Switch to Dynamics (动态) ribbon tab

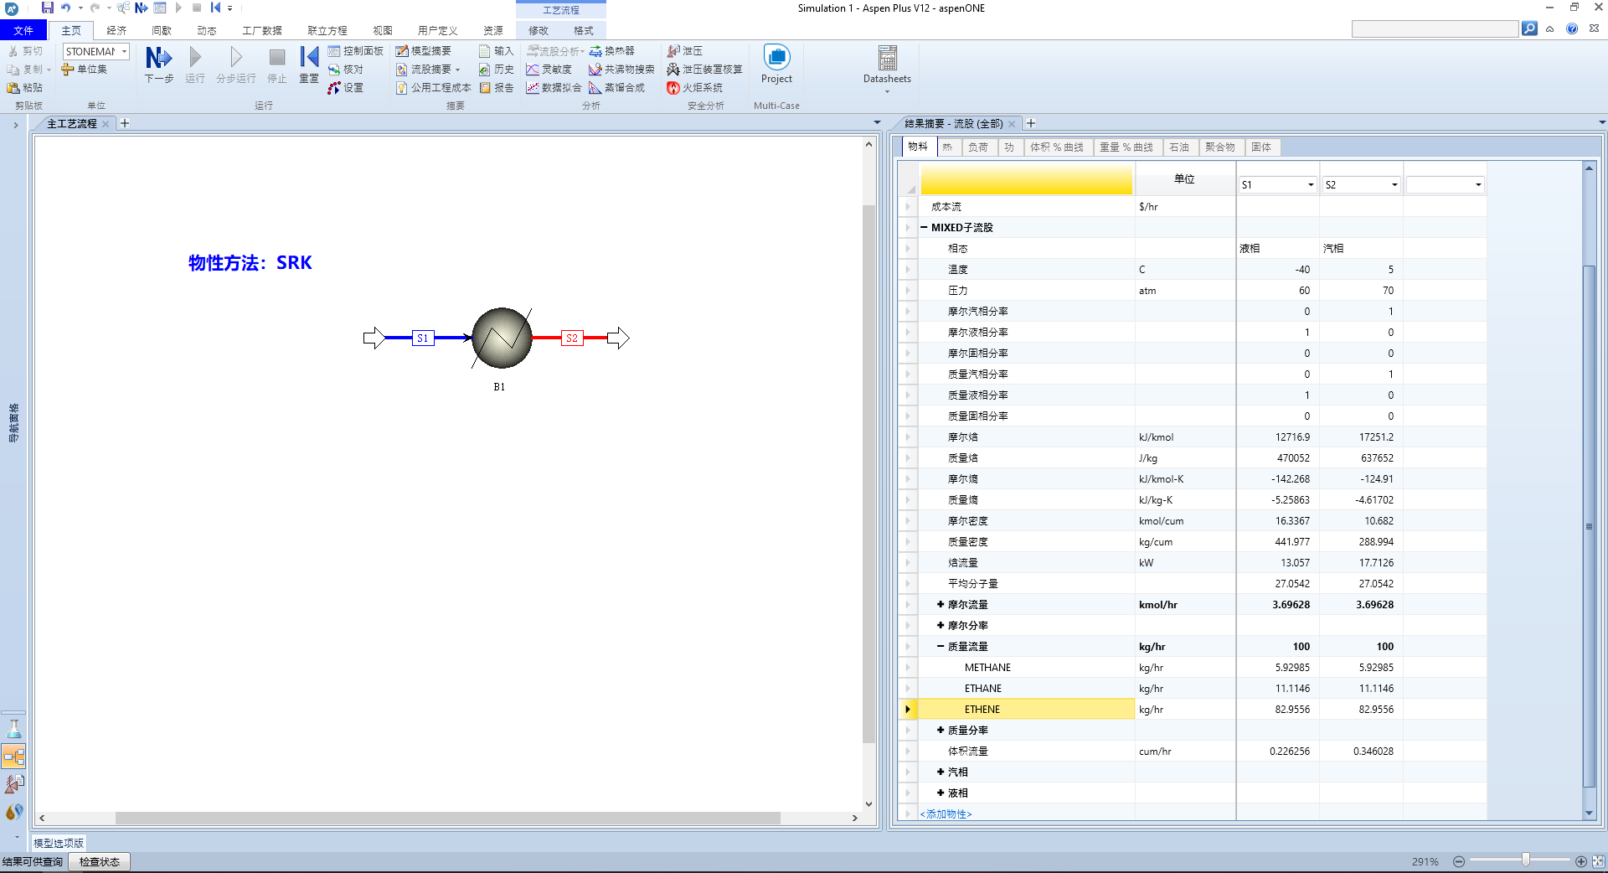pos(207,30)
